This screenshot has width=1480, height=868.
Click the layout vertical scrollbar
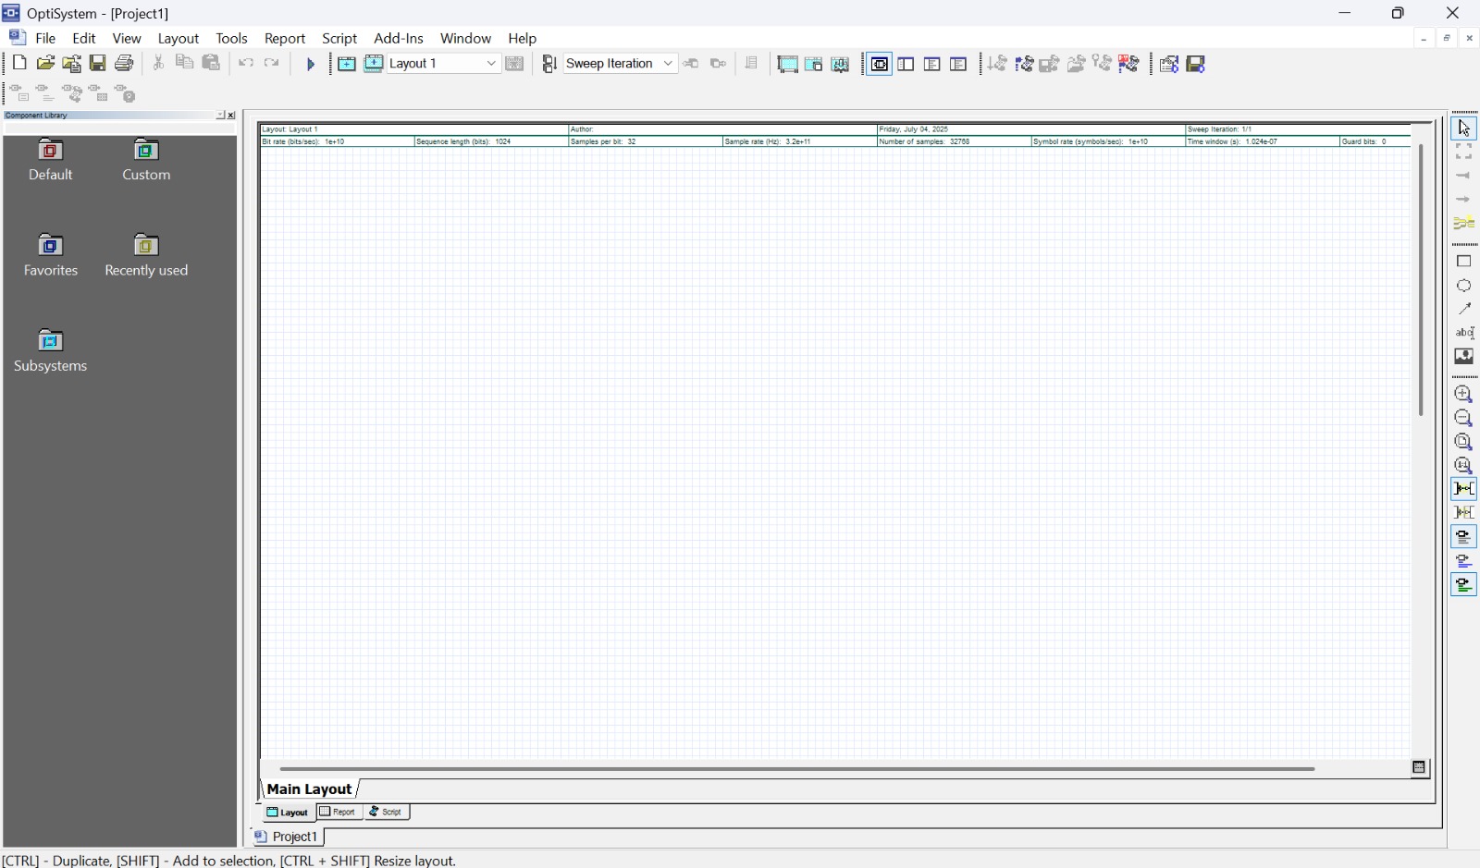point(1421,277)
